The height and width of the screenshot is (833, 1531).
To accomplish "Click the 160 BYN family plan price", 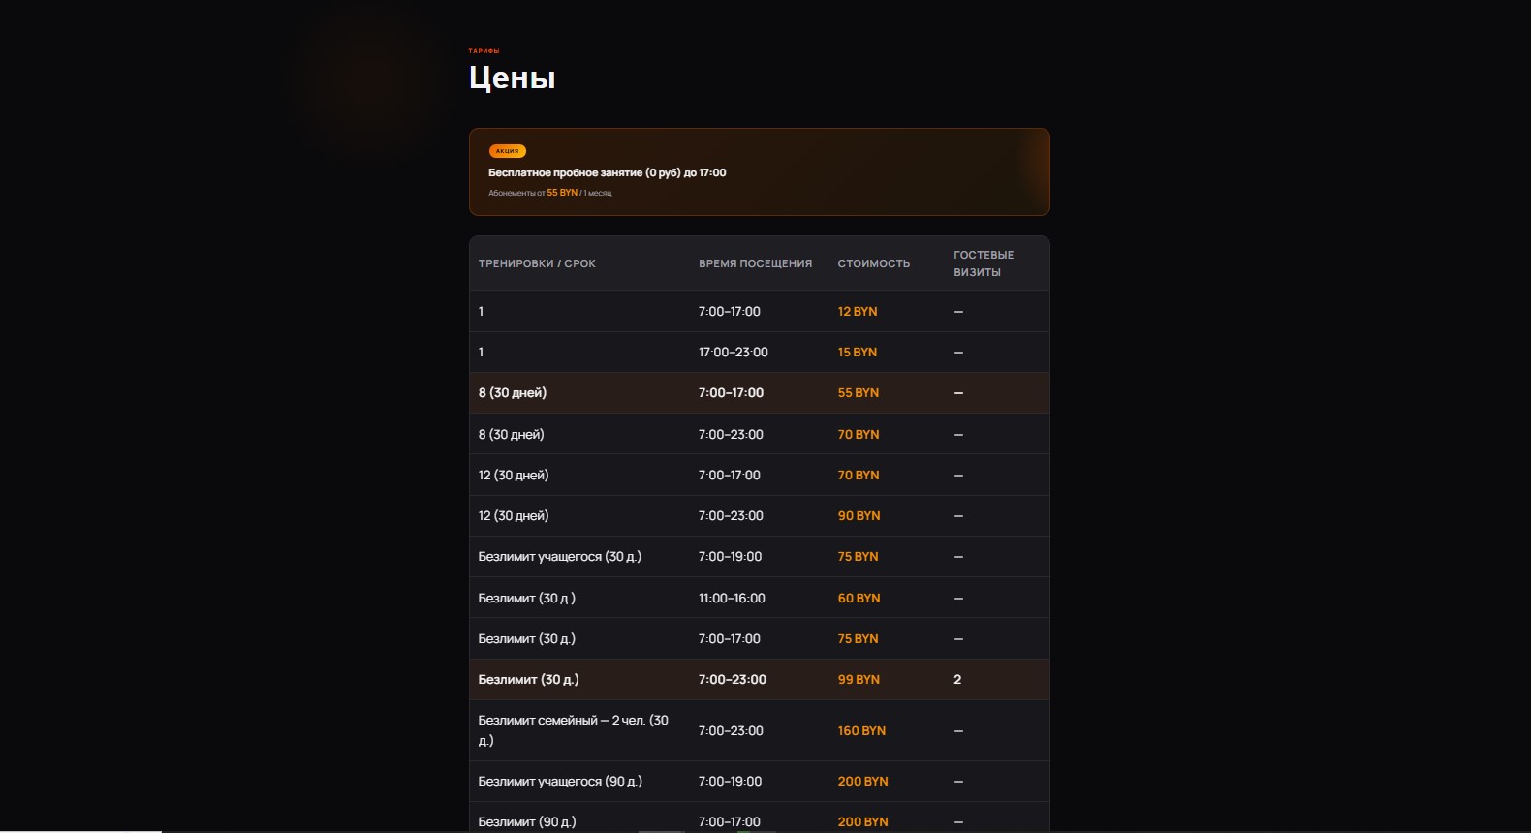I will [861, 731].
